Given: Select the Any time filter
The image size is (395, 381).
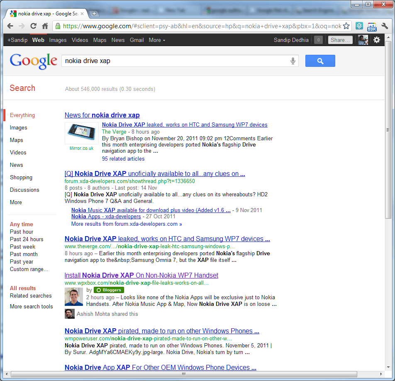Looking at the screenshot, I should 22,224.
